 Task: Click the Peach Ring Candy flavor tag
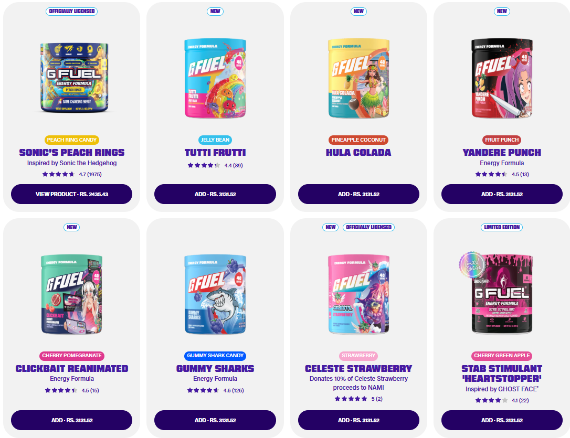pos(71,140)
